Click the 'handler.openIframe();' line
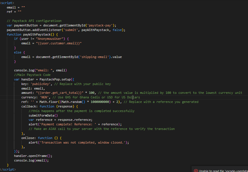Image resolution: width=248 pixels, height=172 pixels. click(x=33, y=156)
